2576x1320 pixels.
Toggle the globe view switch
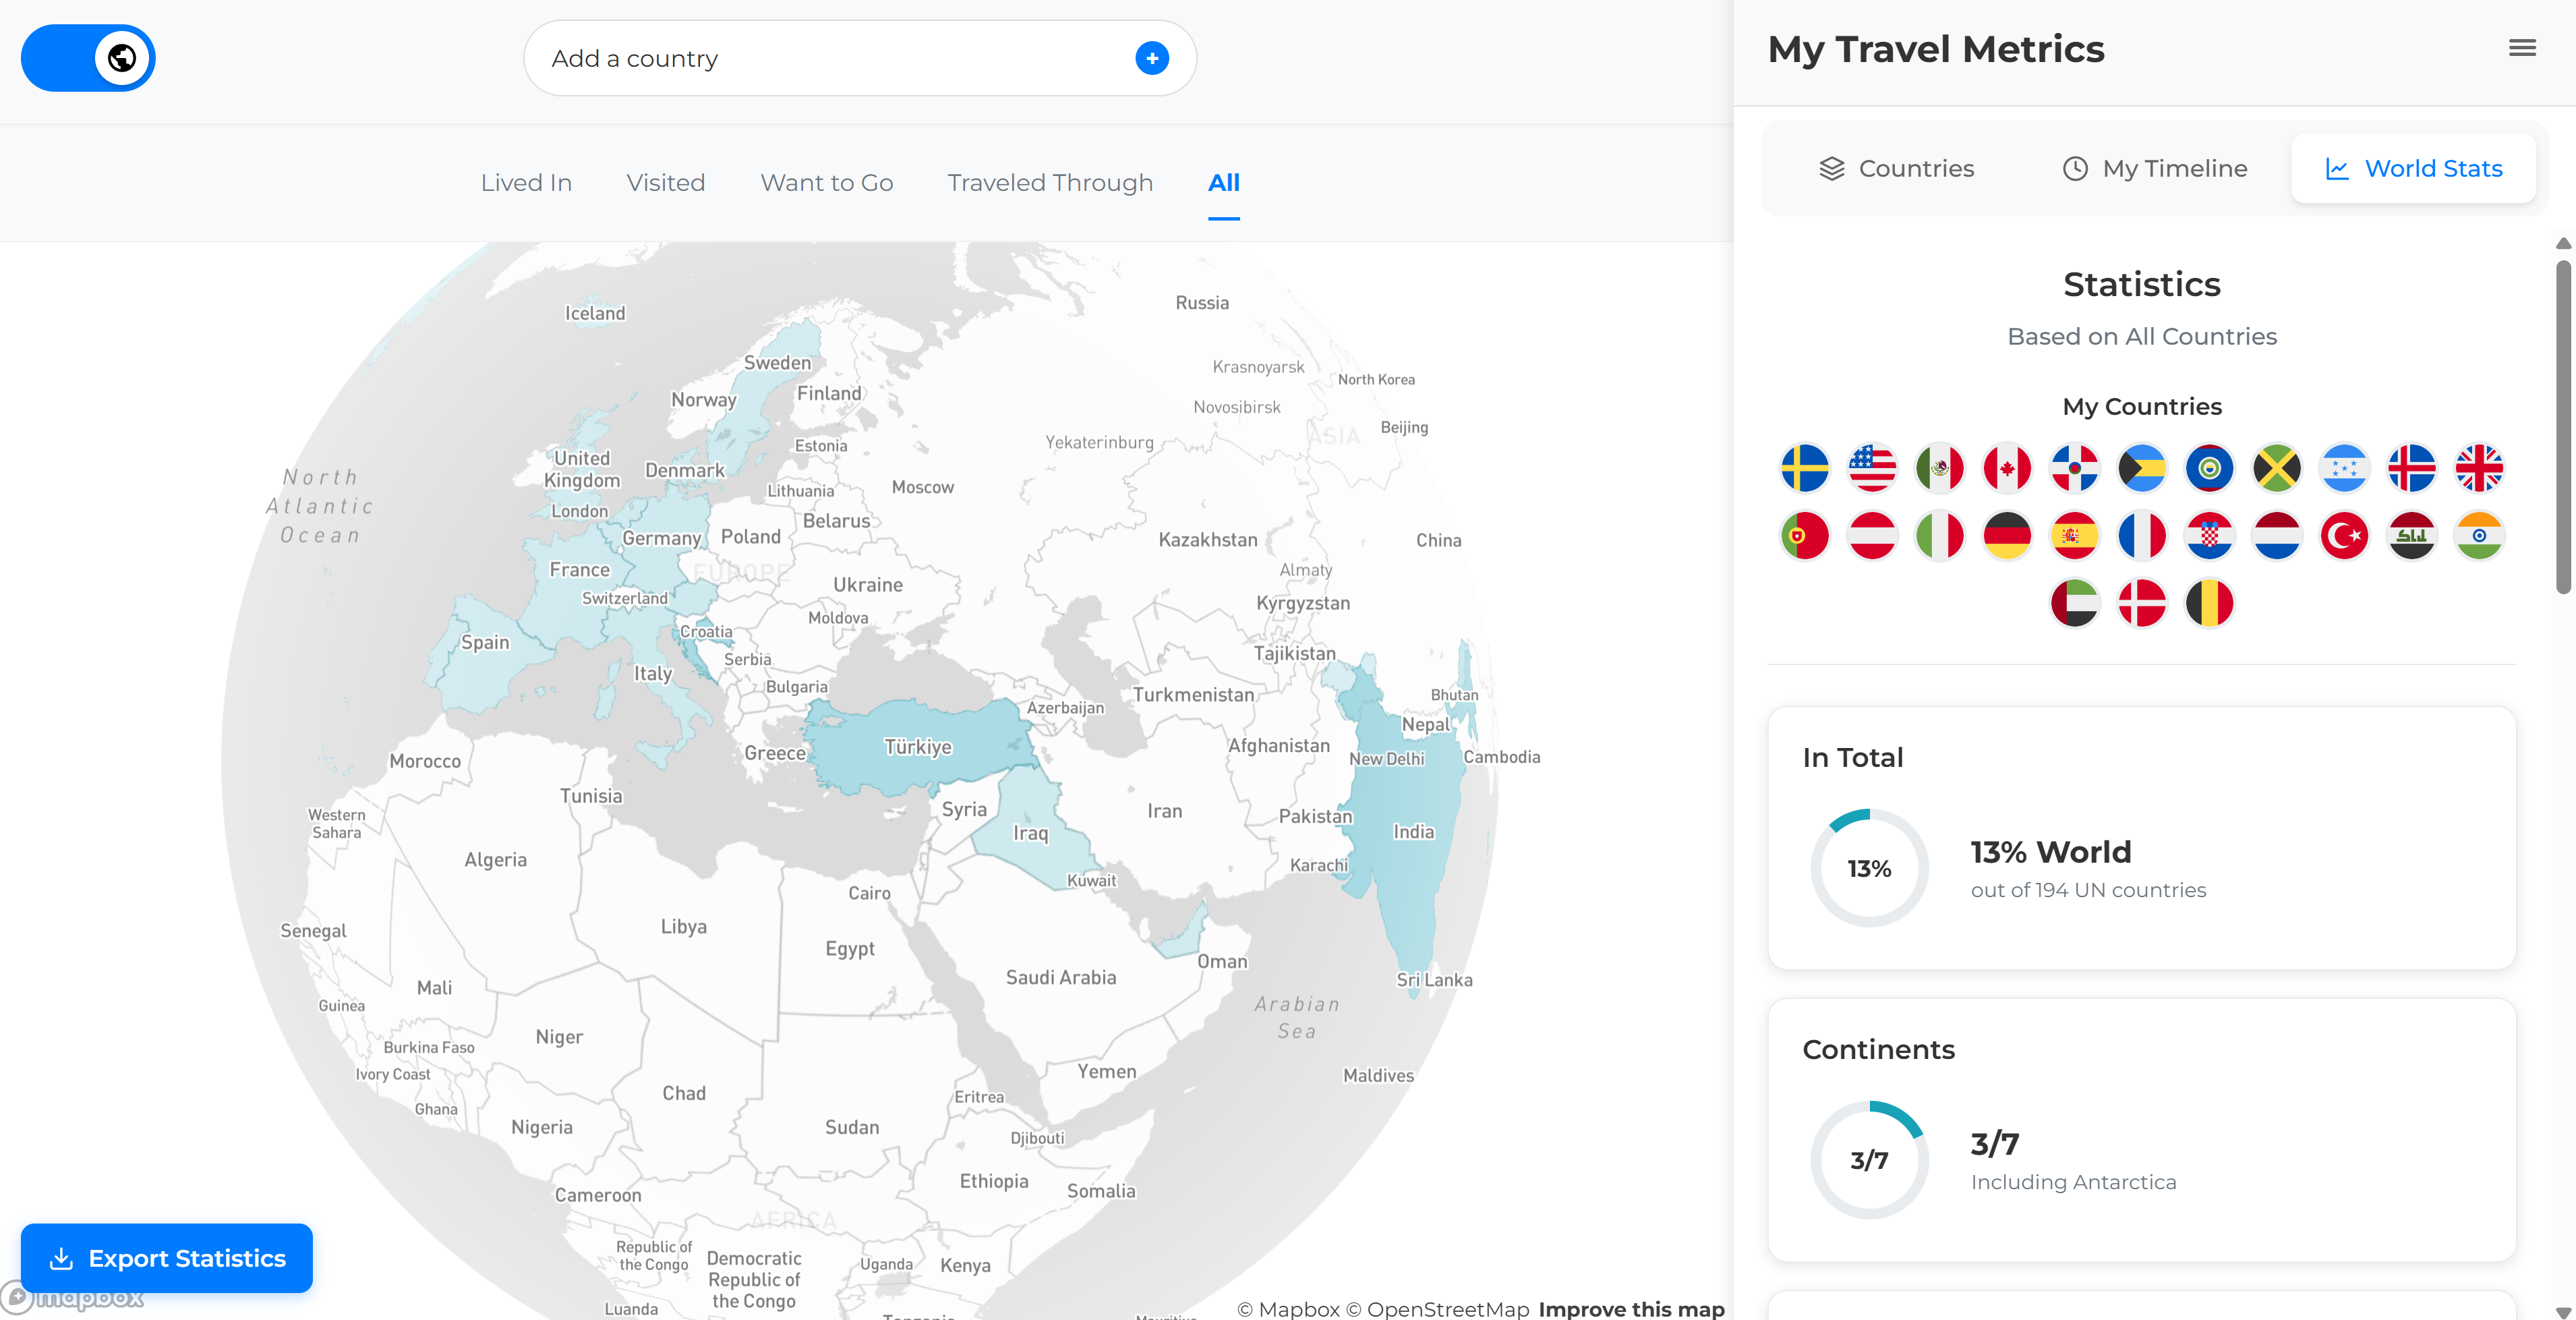(88, 58)
